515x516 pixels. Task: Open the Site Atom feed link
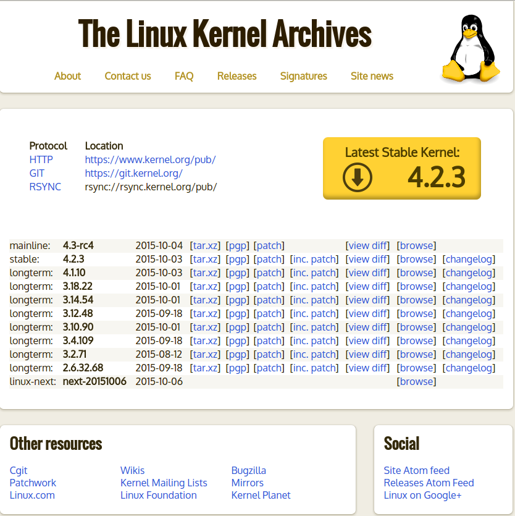416,470
